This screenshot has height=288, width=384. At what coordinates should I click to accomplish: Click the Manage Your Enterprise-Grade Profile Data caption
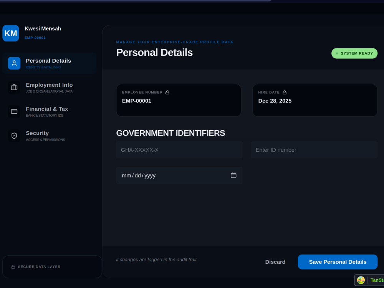175,42
